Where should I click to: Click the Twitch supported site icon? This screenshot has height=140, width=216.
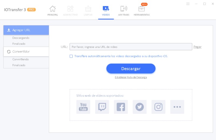tap(102, 107)
